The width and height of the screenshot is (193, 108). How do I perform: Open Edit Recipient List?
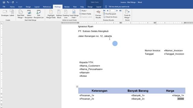pos(39,14)
